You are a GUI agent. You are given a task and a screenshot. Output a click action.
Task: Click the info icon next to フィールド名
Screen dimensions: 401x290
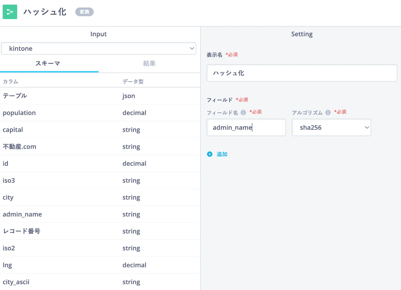[243, 113]
